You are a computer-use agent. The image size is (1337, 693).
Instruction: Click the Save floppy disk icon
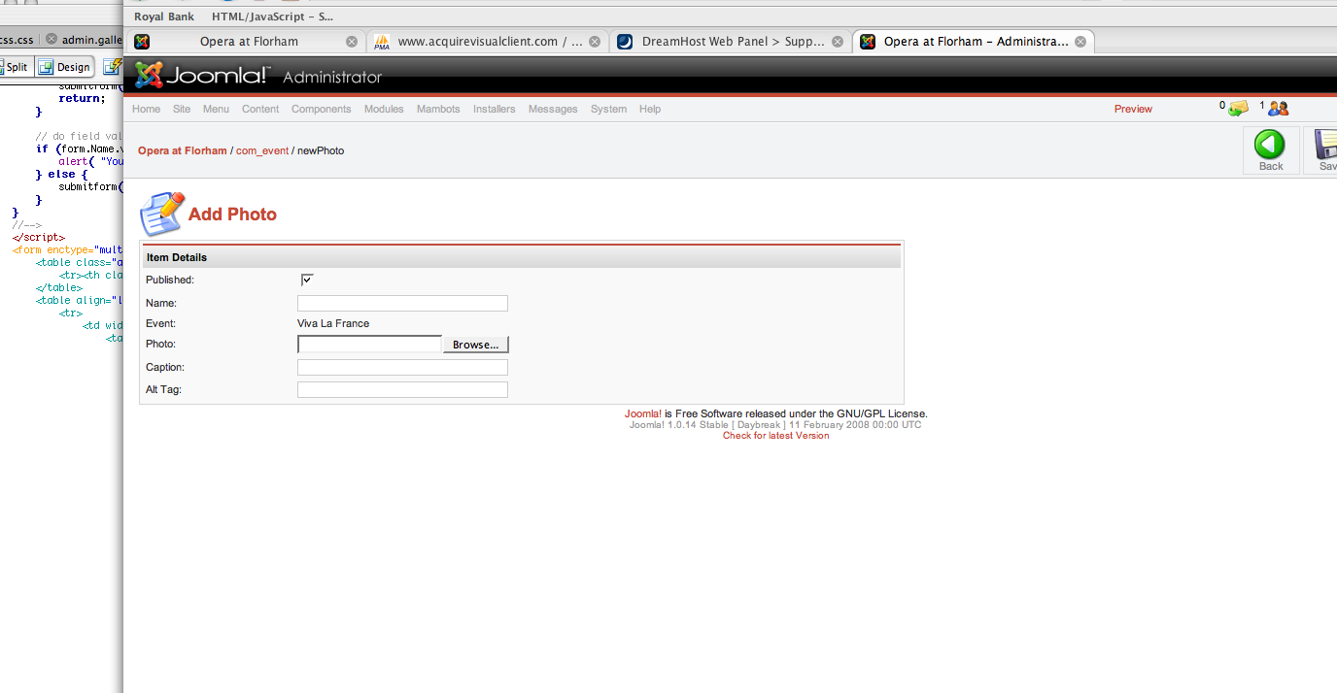tap(1327, 145)
